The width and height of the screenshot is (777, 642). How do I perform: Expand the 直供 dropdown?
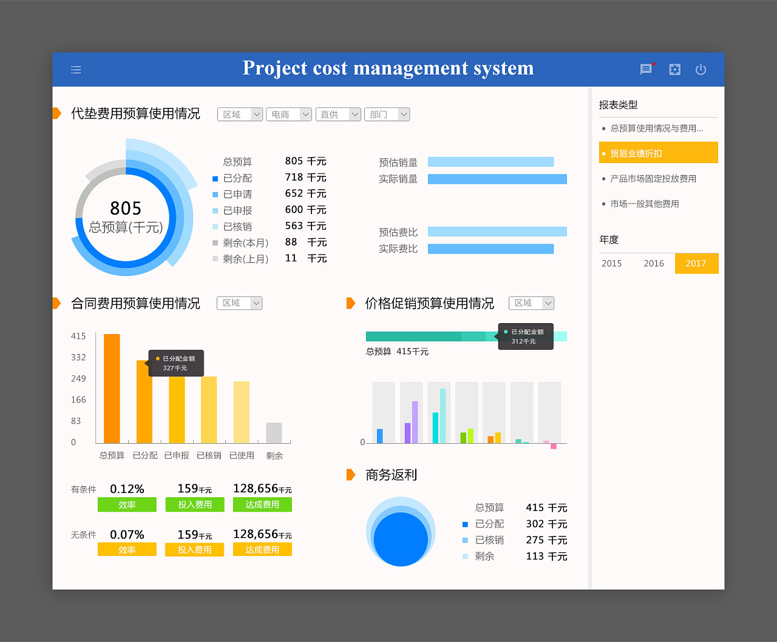[x=338, y=115]
